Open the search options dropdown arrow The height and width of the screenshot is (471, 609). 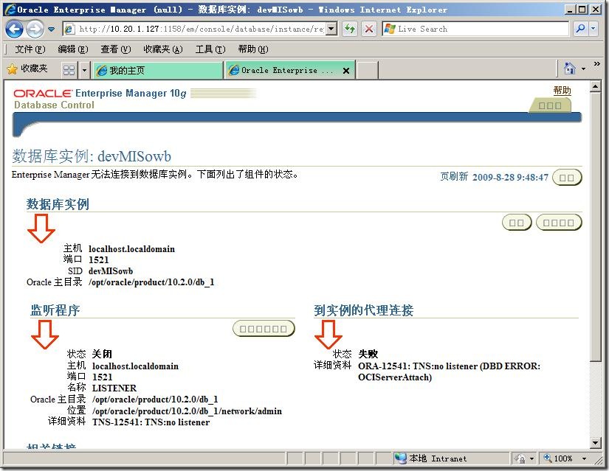point(593,29)
